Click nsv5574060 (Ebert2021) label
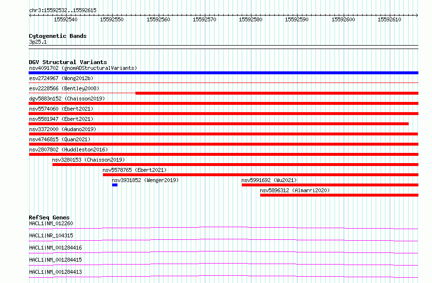Viewport: 432px width, 283px height. tap(61, 109)
